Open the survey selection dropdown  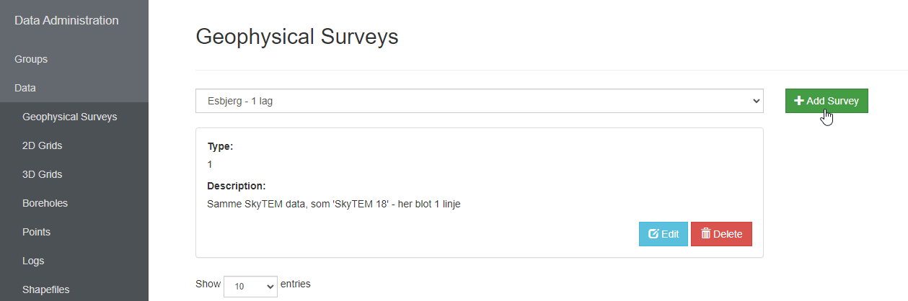tap(479, 102)
